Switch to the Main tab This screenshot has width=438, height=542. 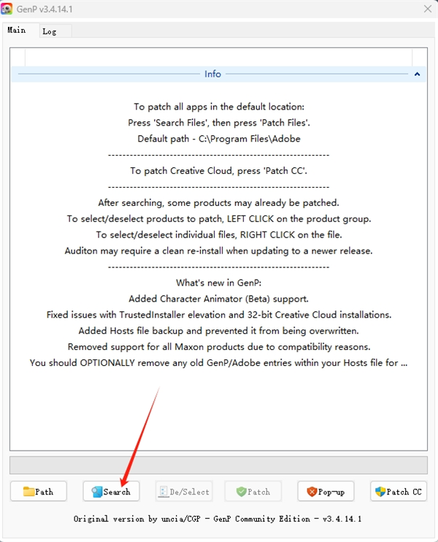(17, 31)
